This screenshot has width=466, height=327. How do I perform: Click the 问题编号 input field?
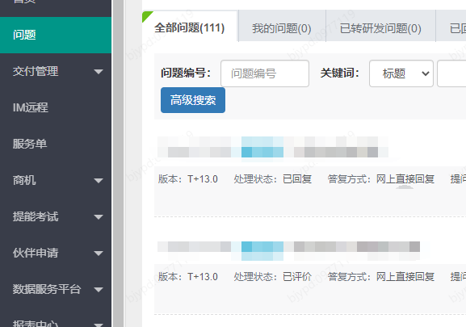(x=265, y=73)
